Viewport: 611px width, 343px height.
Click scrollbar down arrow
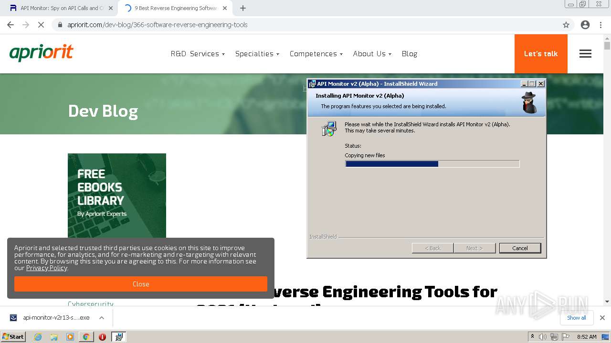pyautogui.click(x=607, y=301)
